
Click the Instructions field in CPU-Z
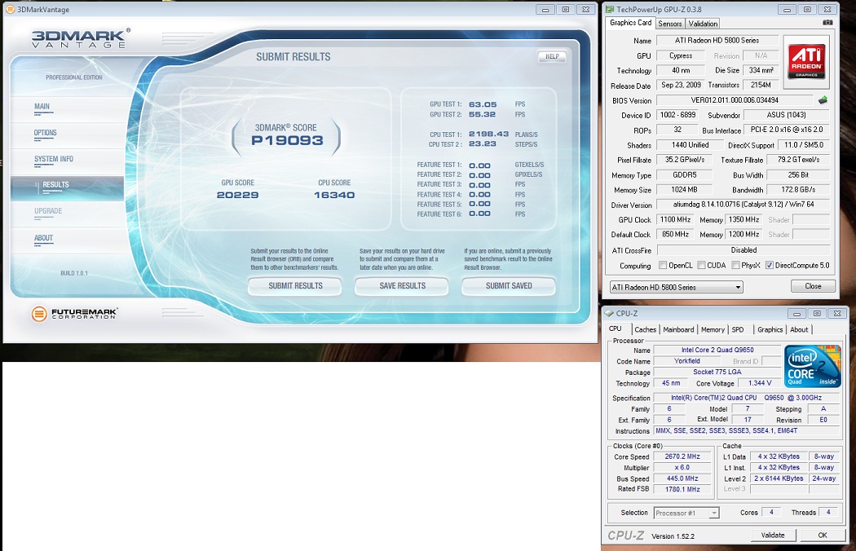click(x=746, y=431)
